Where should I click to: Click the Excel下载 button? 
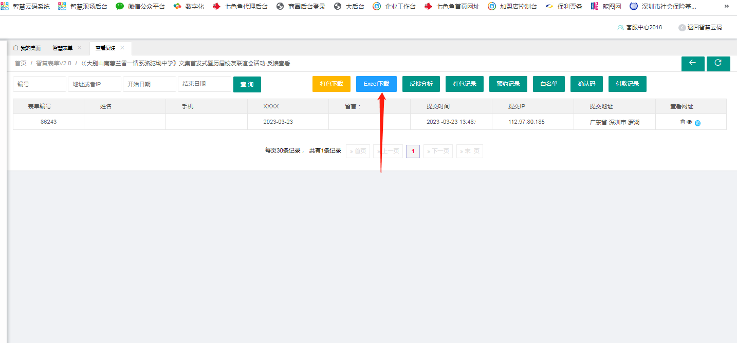pyautogui.click(x=376, y=84)
